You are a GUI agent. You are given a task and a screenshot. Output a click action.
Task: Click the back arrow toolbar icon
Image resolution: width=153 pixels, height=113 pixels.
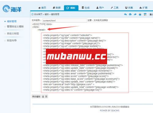(x=125, y=14)
